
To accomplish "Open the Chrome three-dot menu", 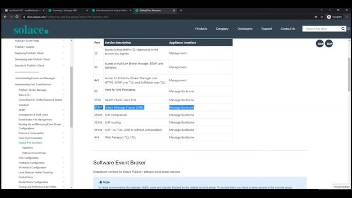I will [347, 17].
